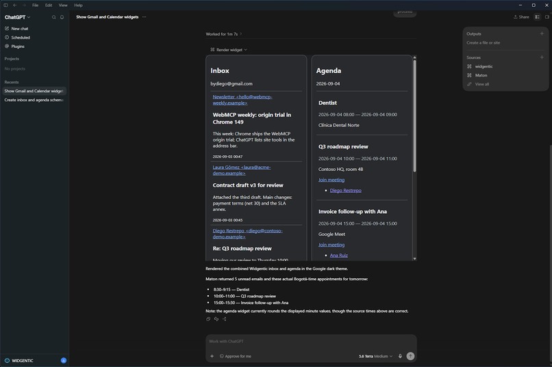Open the WIDGENTIC account entry
Image resolution: width=552 pixels, height=367 pixels.
click(19, 361)
